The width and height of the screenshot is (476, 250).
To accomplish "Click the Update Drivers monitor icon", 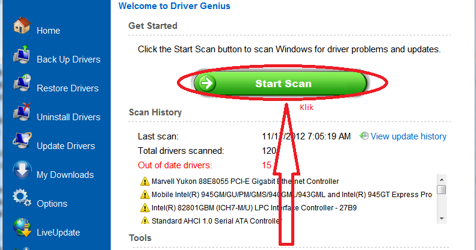I will [x=22, y=140].
